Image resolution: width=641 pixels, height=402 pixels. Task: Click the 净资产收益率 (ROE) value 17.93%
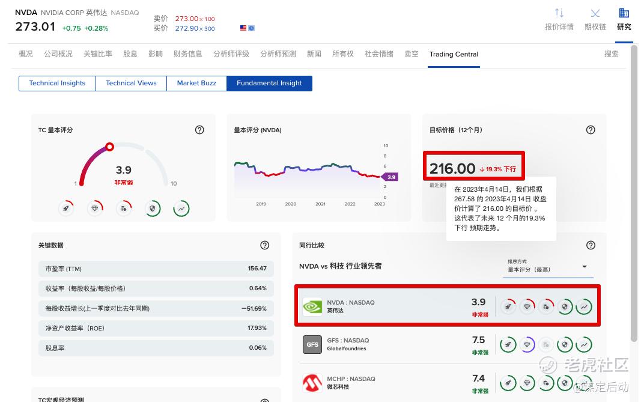(257, 328)
